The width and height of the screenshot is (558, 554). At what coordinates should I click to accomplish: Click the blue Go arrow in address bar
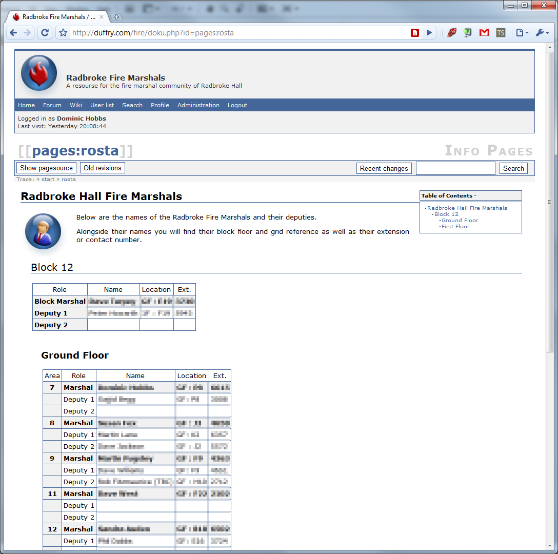429,33
